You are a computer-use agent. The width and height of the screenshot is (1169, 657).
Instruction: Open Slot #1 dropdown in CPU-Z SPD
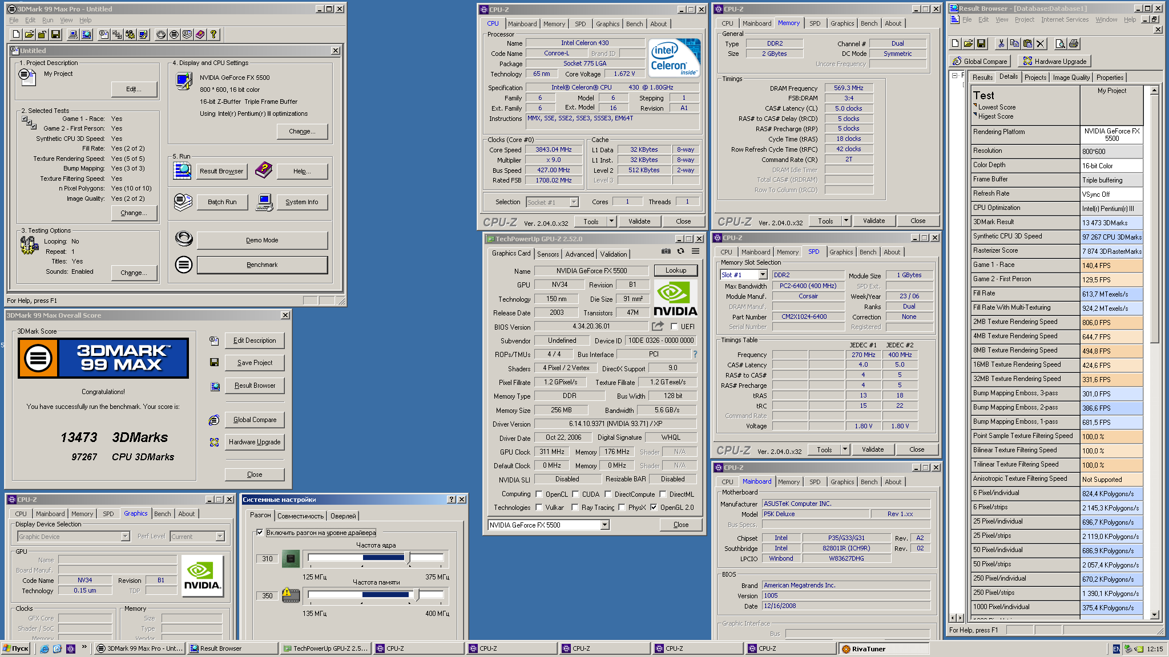click(x=763, y=275)
